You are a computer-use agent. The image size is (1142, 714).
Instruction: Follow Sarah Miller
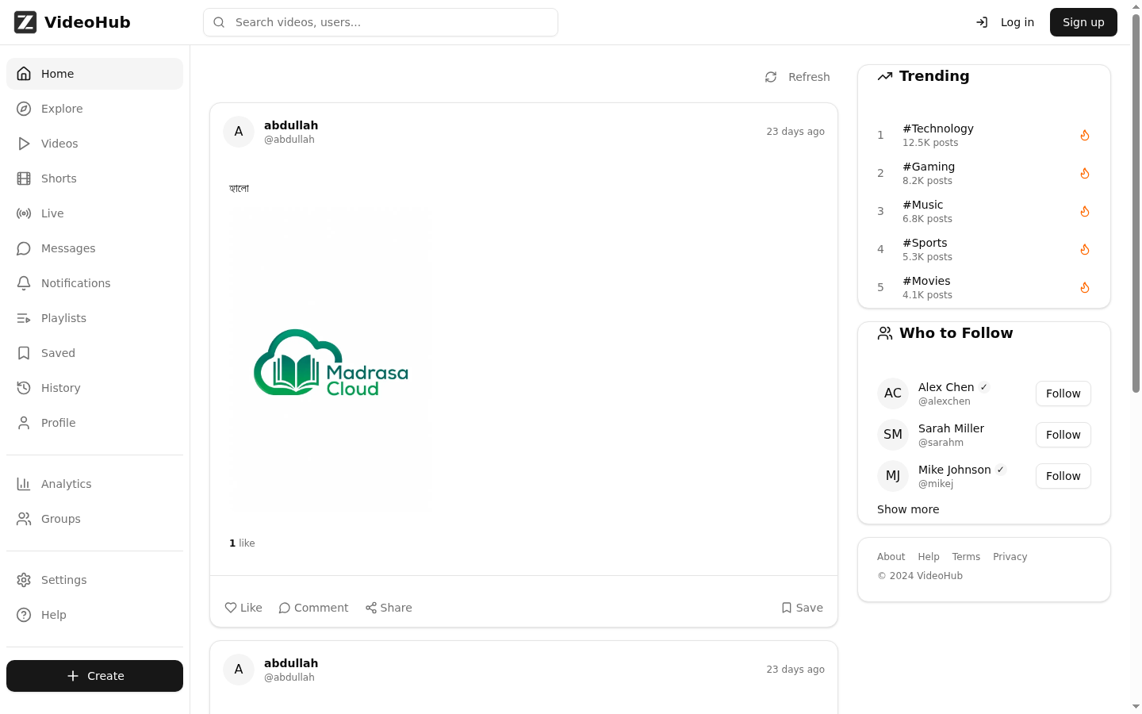coord(1063,435)
